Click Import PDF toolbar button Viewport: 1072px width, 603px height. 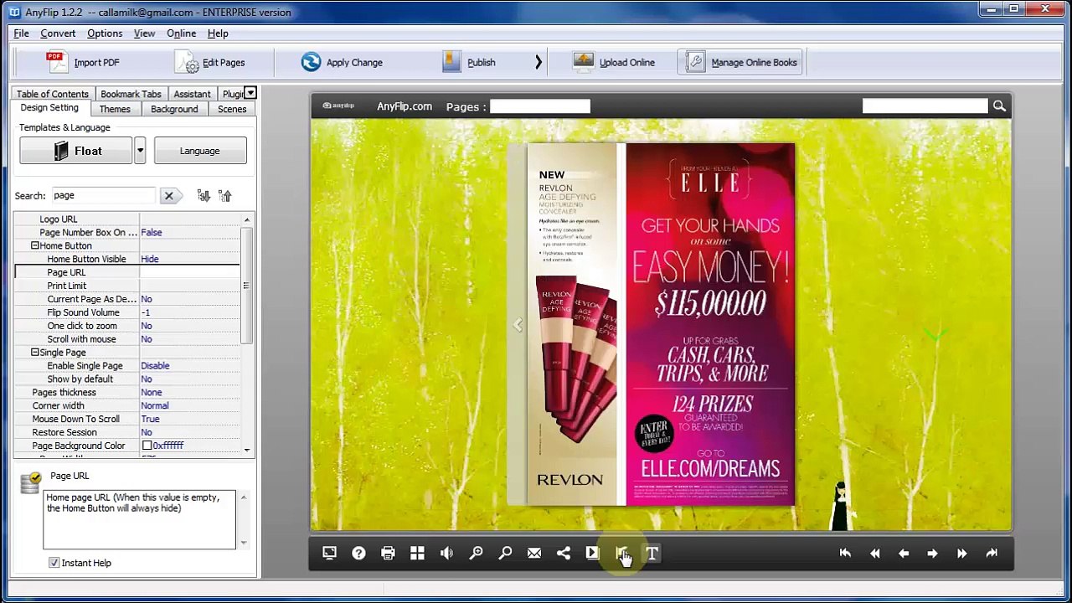point(83,62)
